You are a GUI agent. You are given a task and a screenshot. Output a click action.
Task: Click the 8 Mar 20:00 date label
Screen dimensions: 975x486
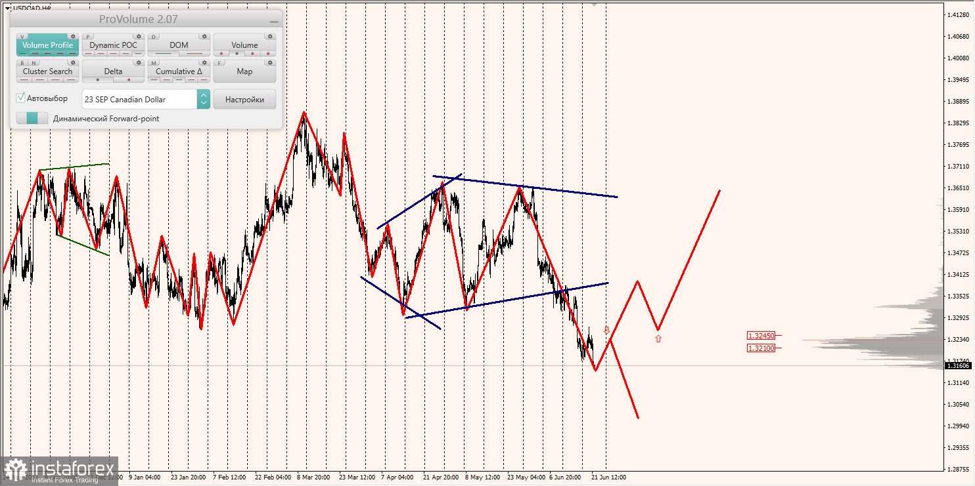click(315, 477)
